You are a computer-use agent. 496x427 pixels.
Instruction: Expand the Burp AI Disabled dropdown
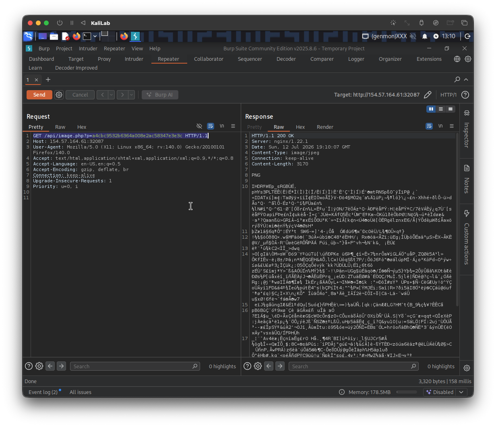click(461, 392)
